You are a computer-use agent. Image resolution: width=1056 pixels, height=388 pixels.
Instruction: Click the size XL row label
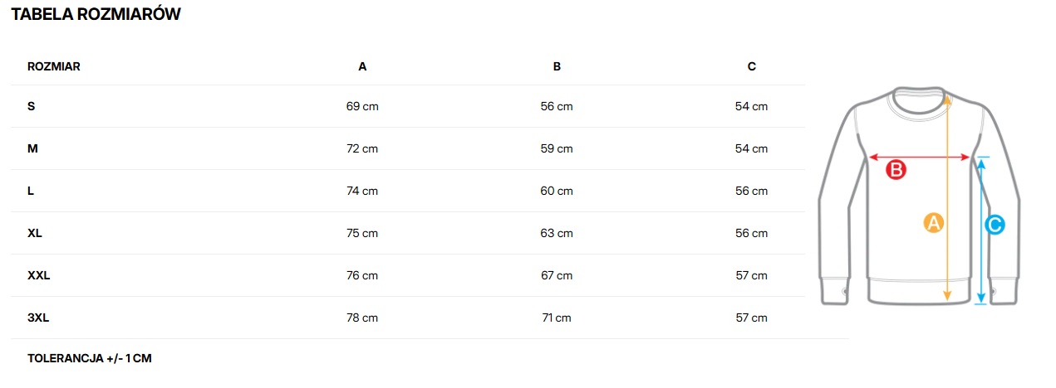(35, 233)
